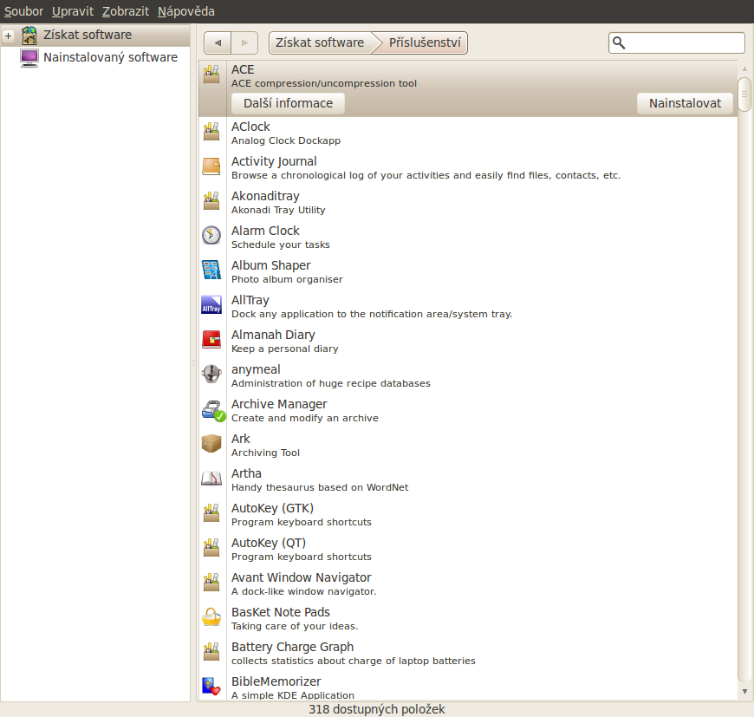Viewport: 754px width, 717px height.
Task: Click the Získat software sidebar icon
Action: pyautogui.click(x=29, y=35)
